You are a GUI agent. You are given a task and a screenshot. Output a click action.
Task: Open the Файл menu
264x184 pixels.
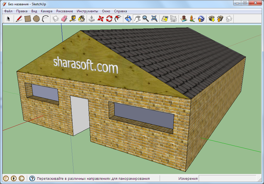tap(8, 11)
